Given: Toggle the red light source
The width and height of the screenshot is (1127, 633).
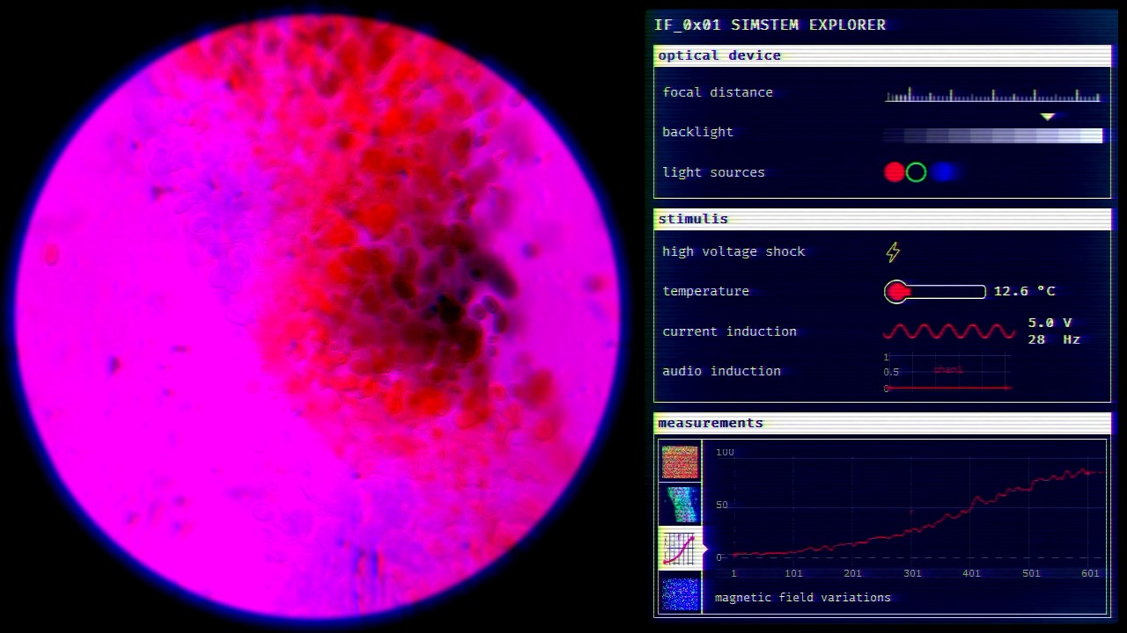Looking at the screenshot, I should pyautogui.click(x=895, y=172).
